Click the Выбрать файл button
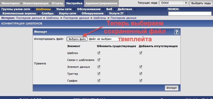 coord(77,39)
